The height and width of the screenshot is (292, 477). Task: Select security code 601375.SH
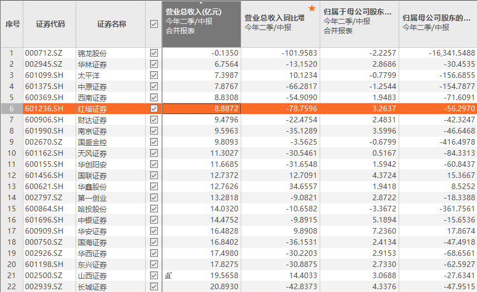(x=44, y=86)
